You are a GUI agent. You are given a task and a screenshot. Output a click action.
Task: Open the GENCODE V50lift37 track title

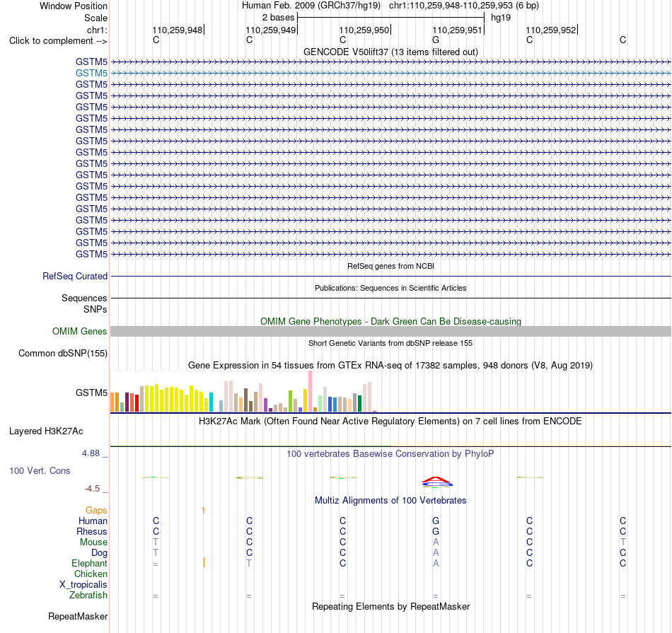[x=390, y=52]
